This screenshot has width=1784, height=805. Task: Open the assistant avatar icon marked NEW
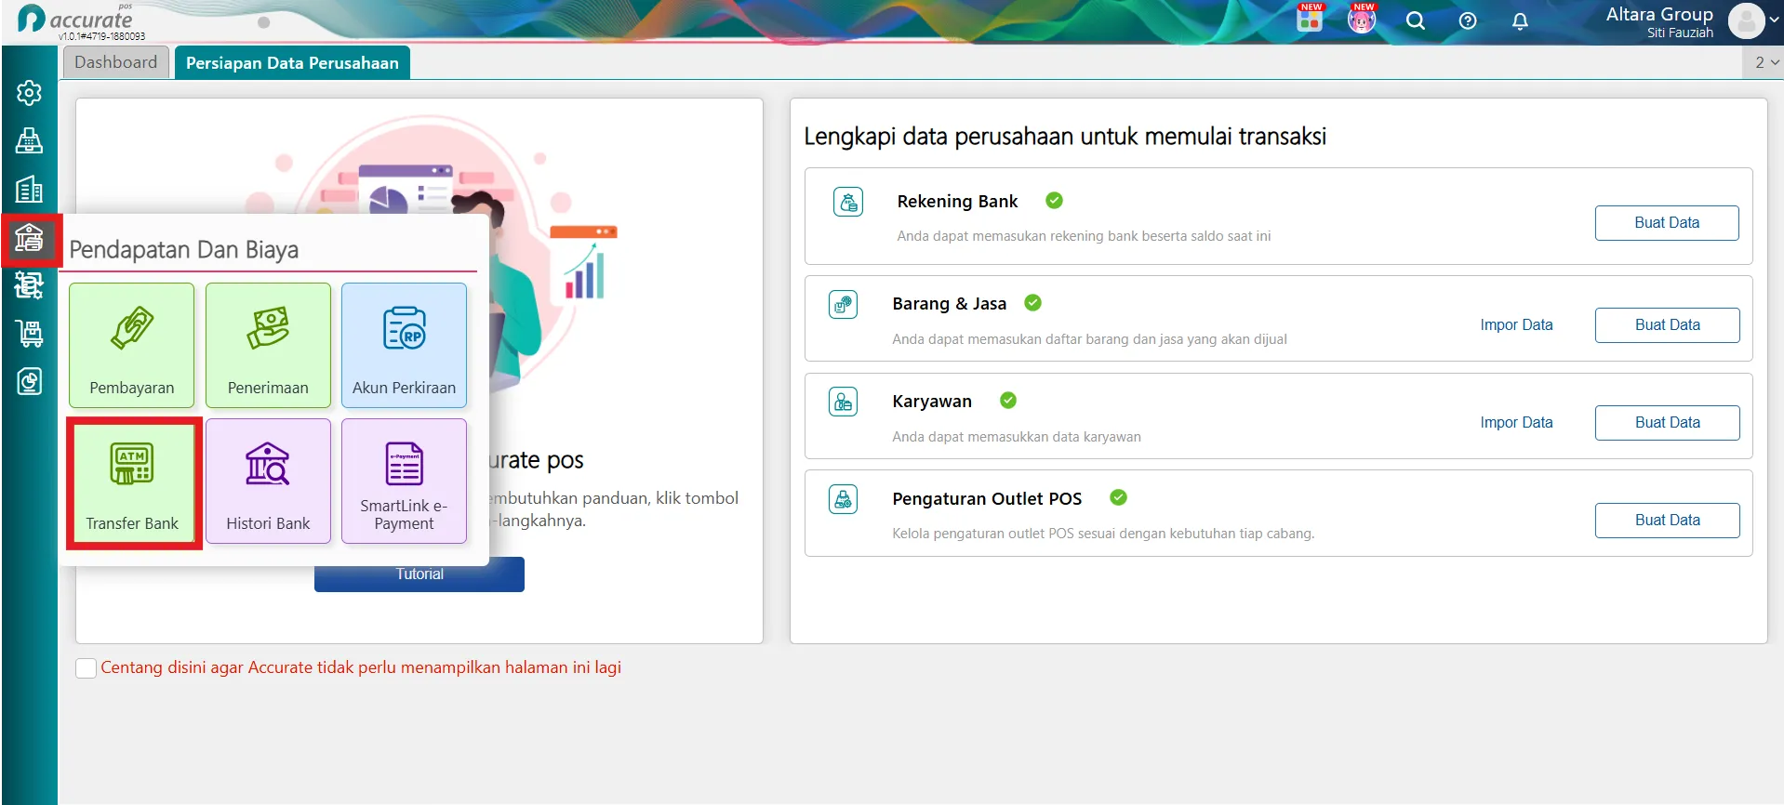click(1362, 19)
